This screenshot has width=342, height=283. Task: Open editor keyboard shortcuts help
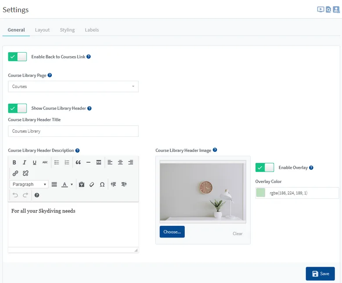click(37, 195)
